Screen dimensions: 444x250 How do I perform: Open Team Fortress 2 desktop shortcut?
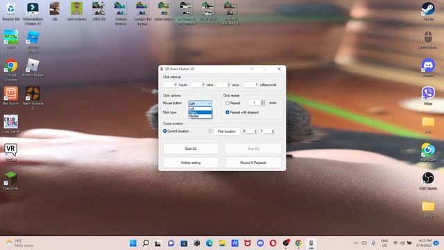click(x=33, y=98)
